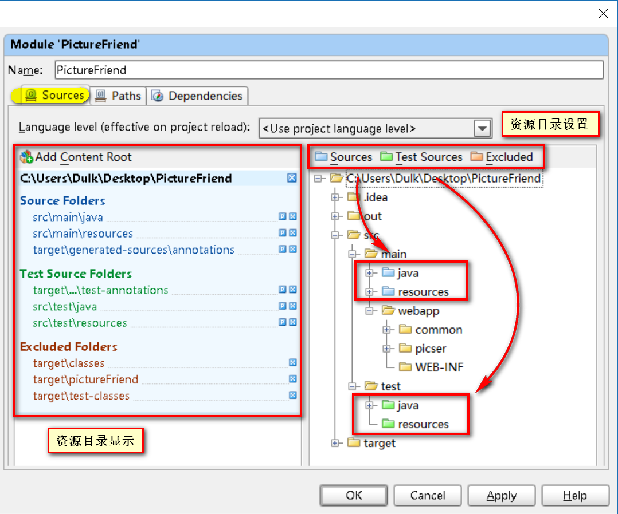Viewport: 618px width, 514px height.
Task: Edit properties of src\main\resources
Action: (x=282, y=232)
